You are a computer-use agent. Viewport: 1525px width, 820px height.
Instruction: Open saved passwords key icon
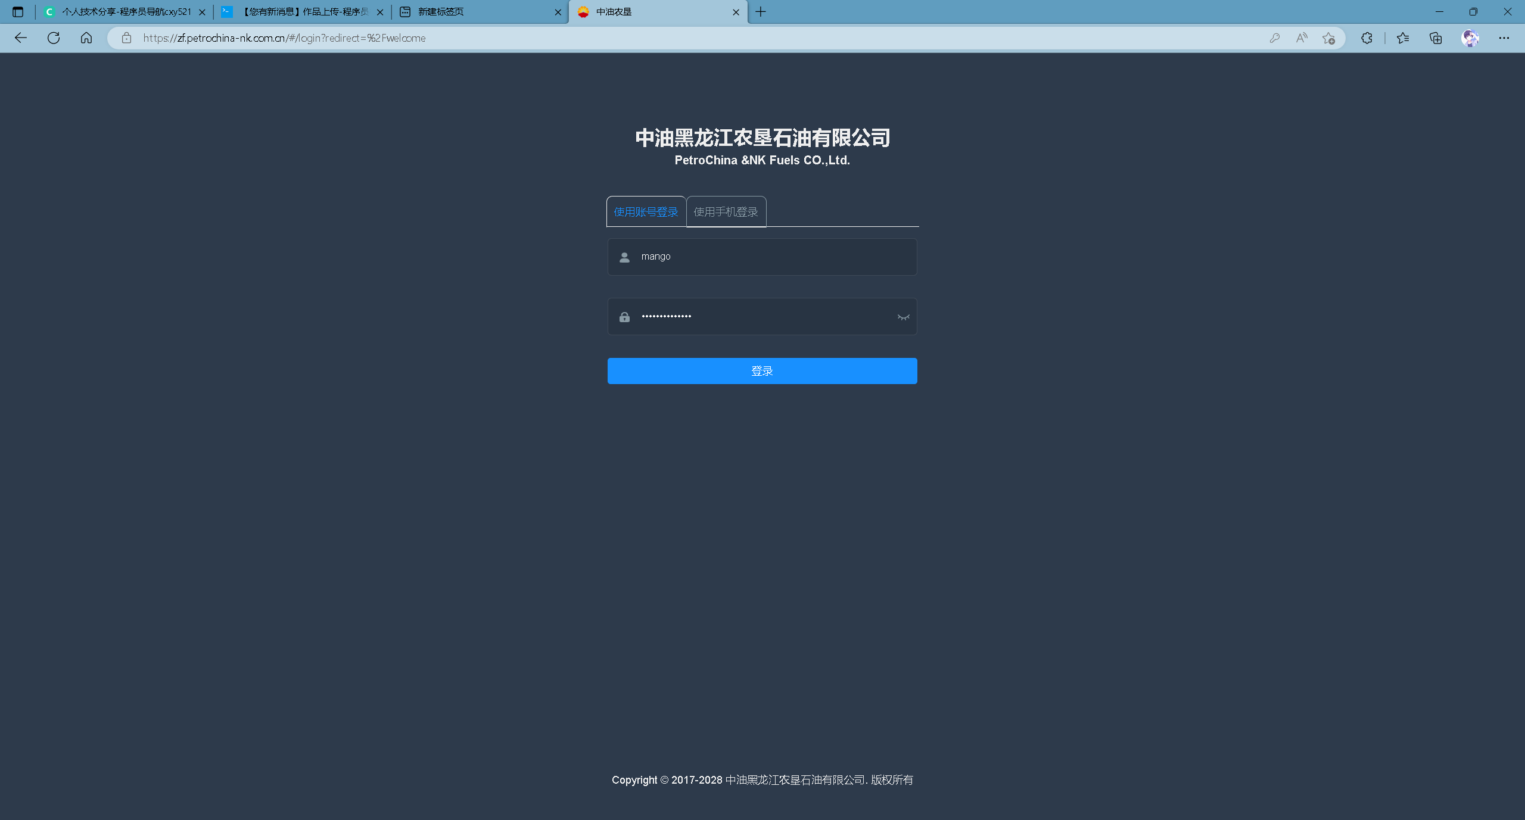1274,38
